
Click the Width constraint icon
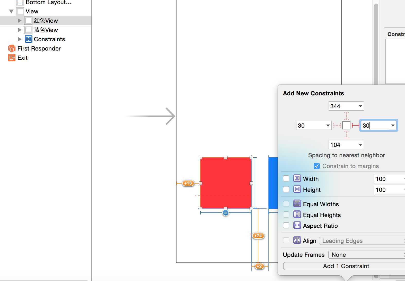point(297,178)
